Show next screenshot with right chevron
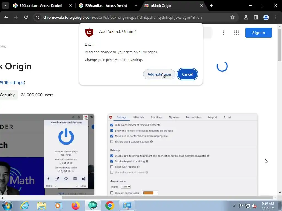 pyautogui.click(x=266, y=161)
